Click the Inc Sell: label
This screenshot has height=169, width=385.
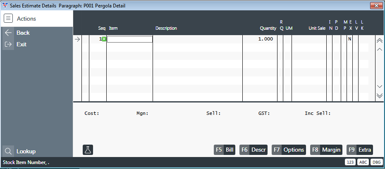point(318,113)
